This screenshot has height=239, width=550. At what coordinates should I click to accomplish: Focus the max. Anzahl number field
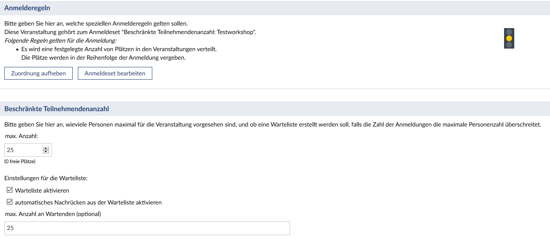click(24, 150)
